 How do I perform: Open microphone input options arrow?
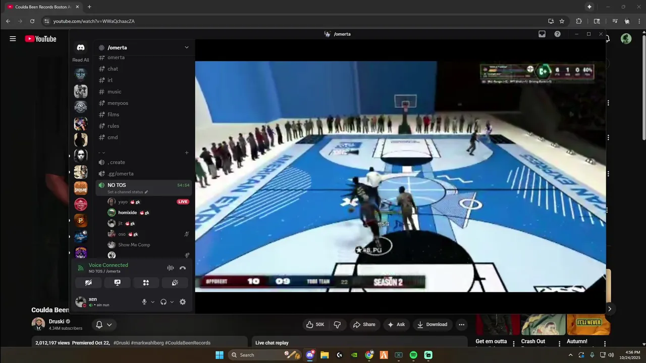(x=152, y=302)
